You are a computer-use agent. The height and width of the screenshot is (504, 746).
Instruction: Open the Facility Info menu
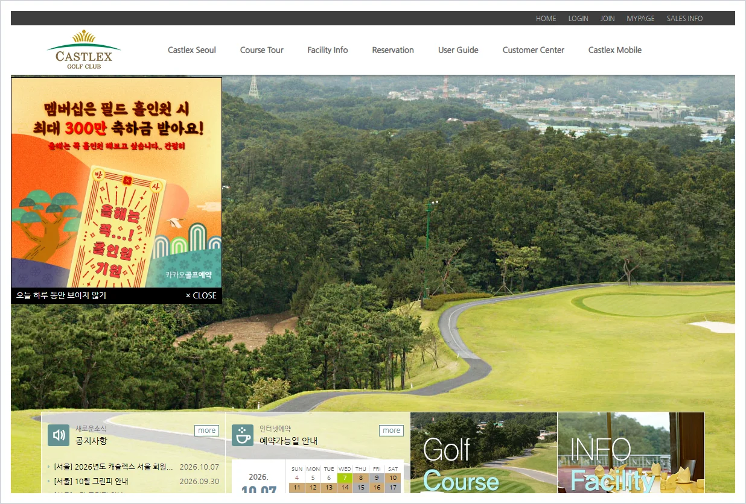328,50
